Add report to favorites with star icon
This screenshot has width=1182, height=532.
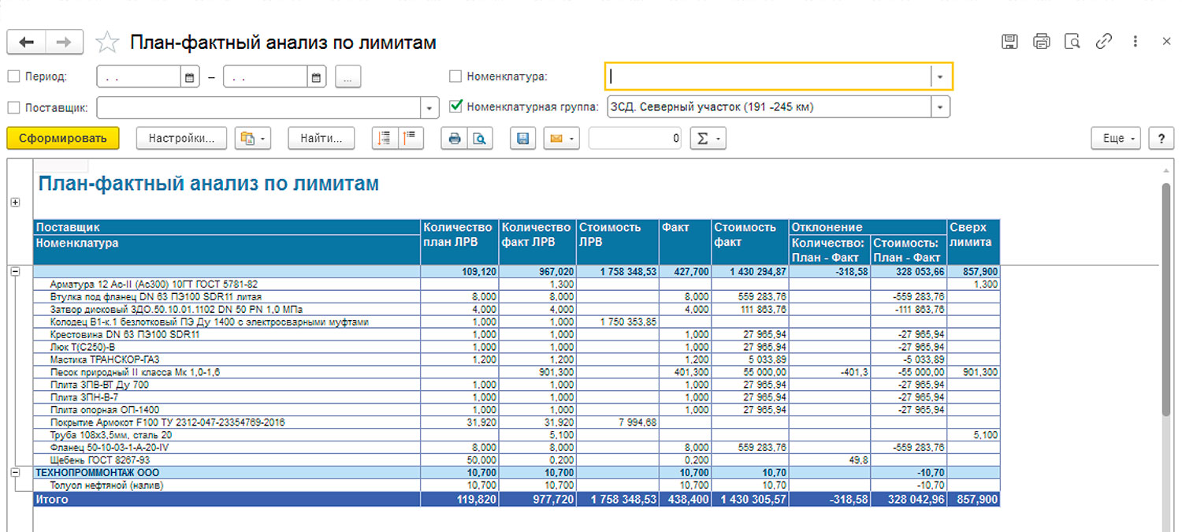(107, 43)
